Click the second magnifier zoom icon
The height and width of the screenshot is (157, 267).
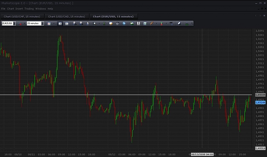81,23
